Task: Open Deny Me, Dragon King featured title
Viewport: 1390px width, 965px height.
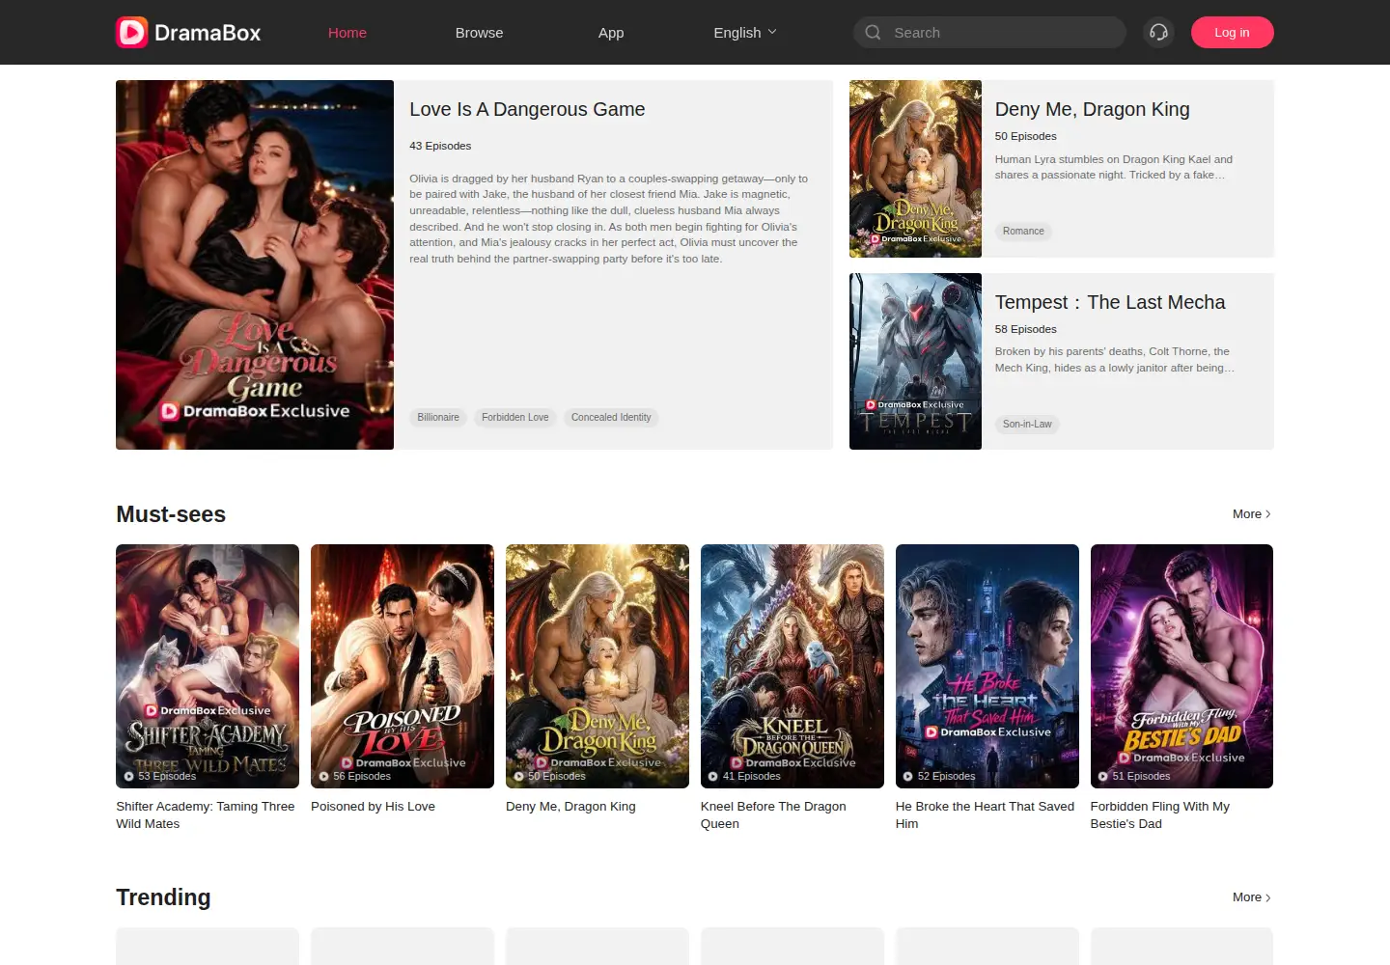Action: [1093, 110]
